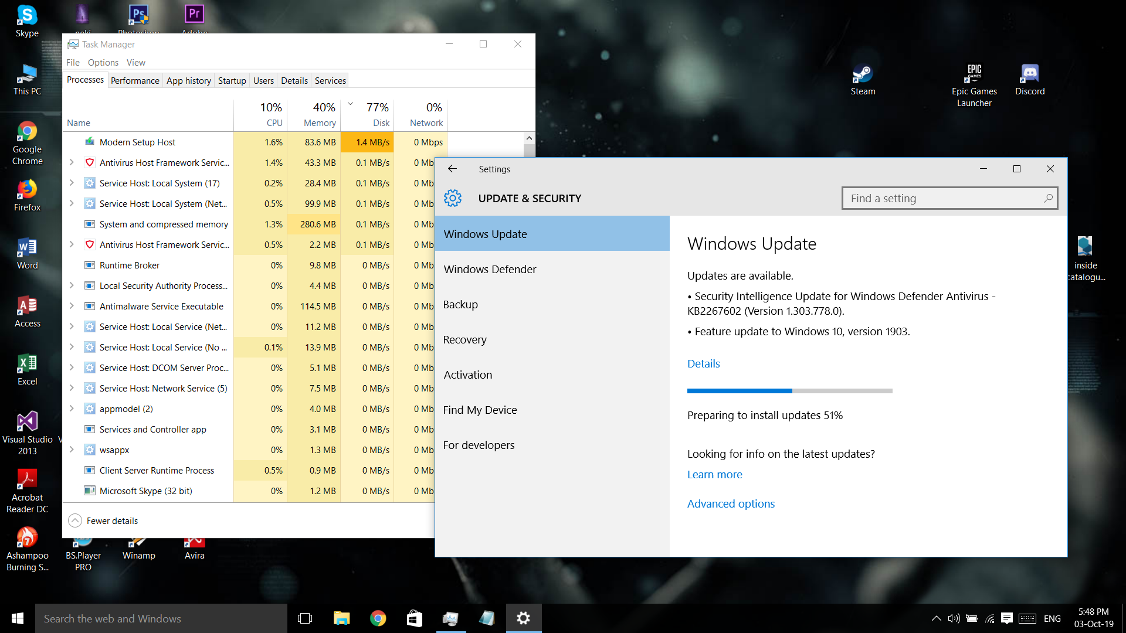Open inside catalogue desktop file
This screenshot has height=633, width=1126.
tap(1085, 258)
